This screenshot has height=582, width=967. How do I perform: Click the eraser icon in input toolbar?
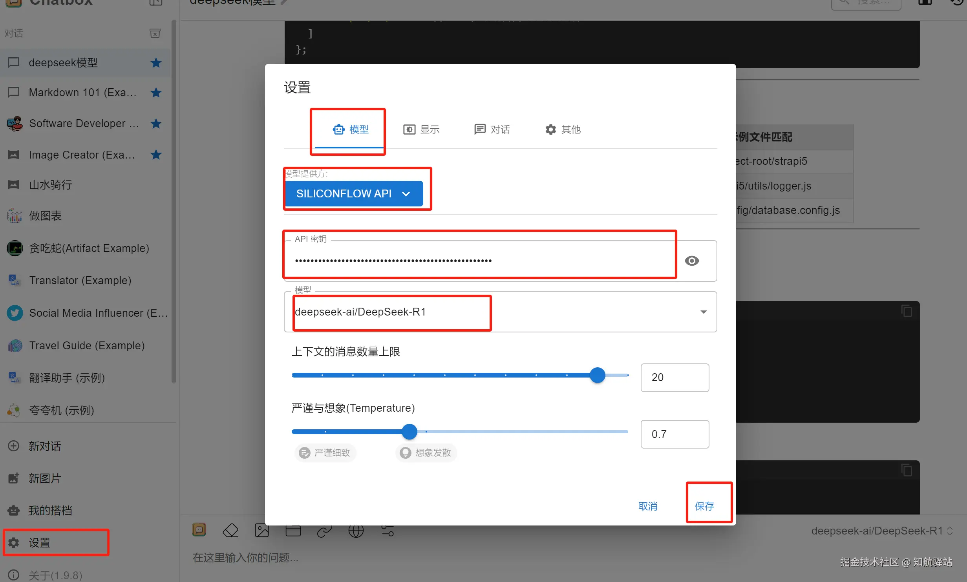(x=230, y=531)
